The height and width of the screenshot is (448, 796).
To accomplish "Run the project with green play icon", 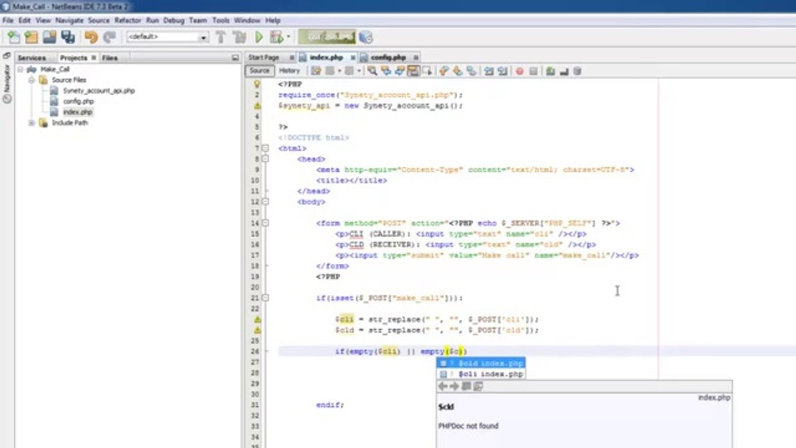I will (259, 37).
